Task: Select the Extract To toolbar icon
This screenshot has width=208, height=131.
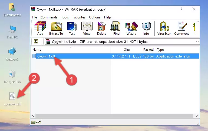Action: (56, 28)
